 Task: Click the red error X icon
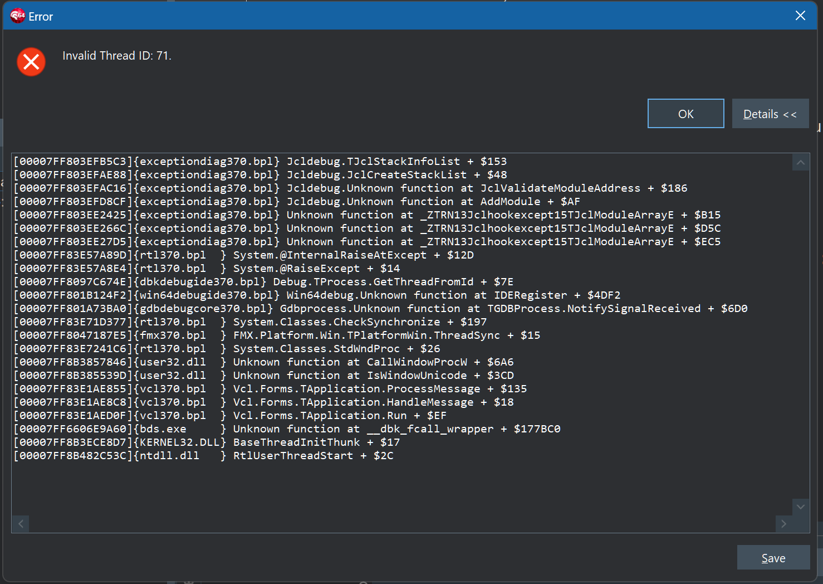[31, 61]
